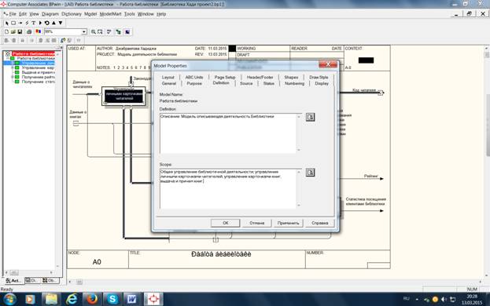Viewport: 490px width, 306px height.
Task: Open the Dictionary menu
Action: [x=72, y=14]
